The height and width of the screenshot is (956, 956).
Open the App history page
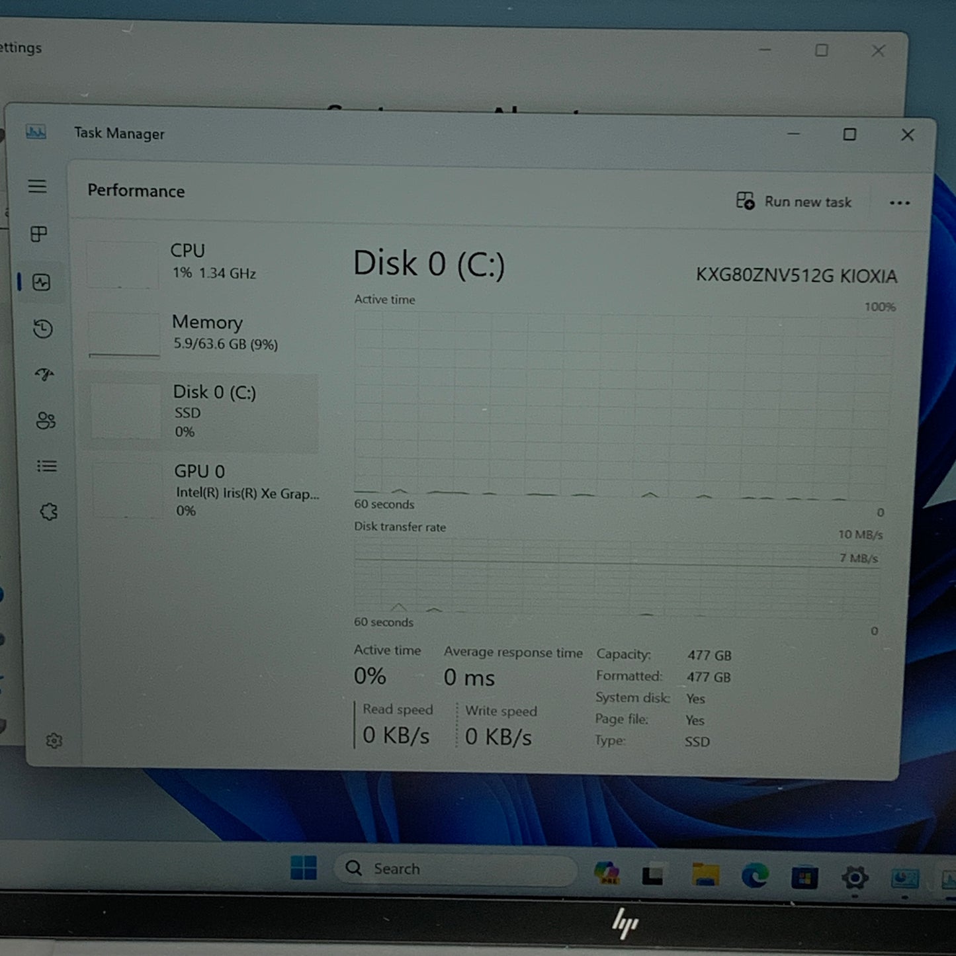tap(42, 329)
